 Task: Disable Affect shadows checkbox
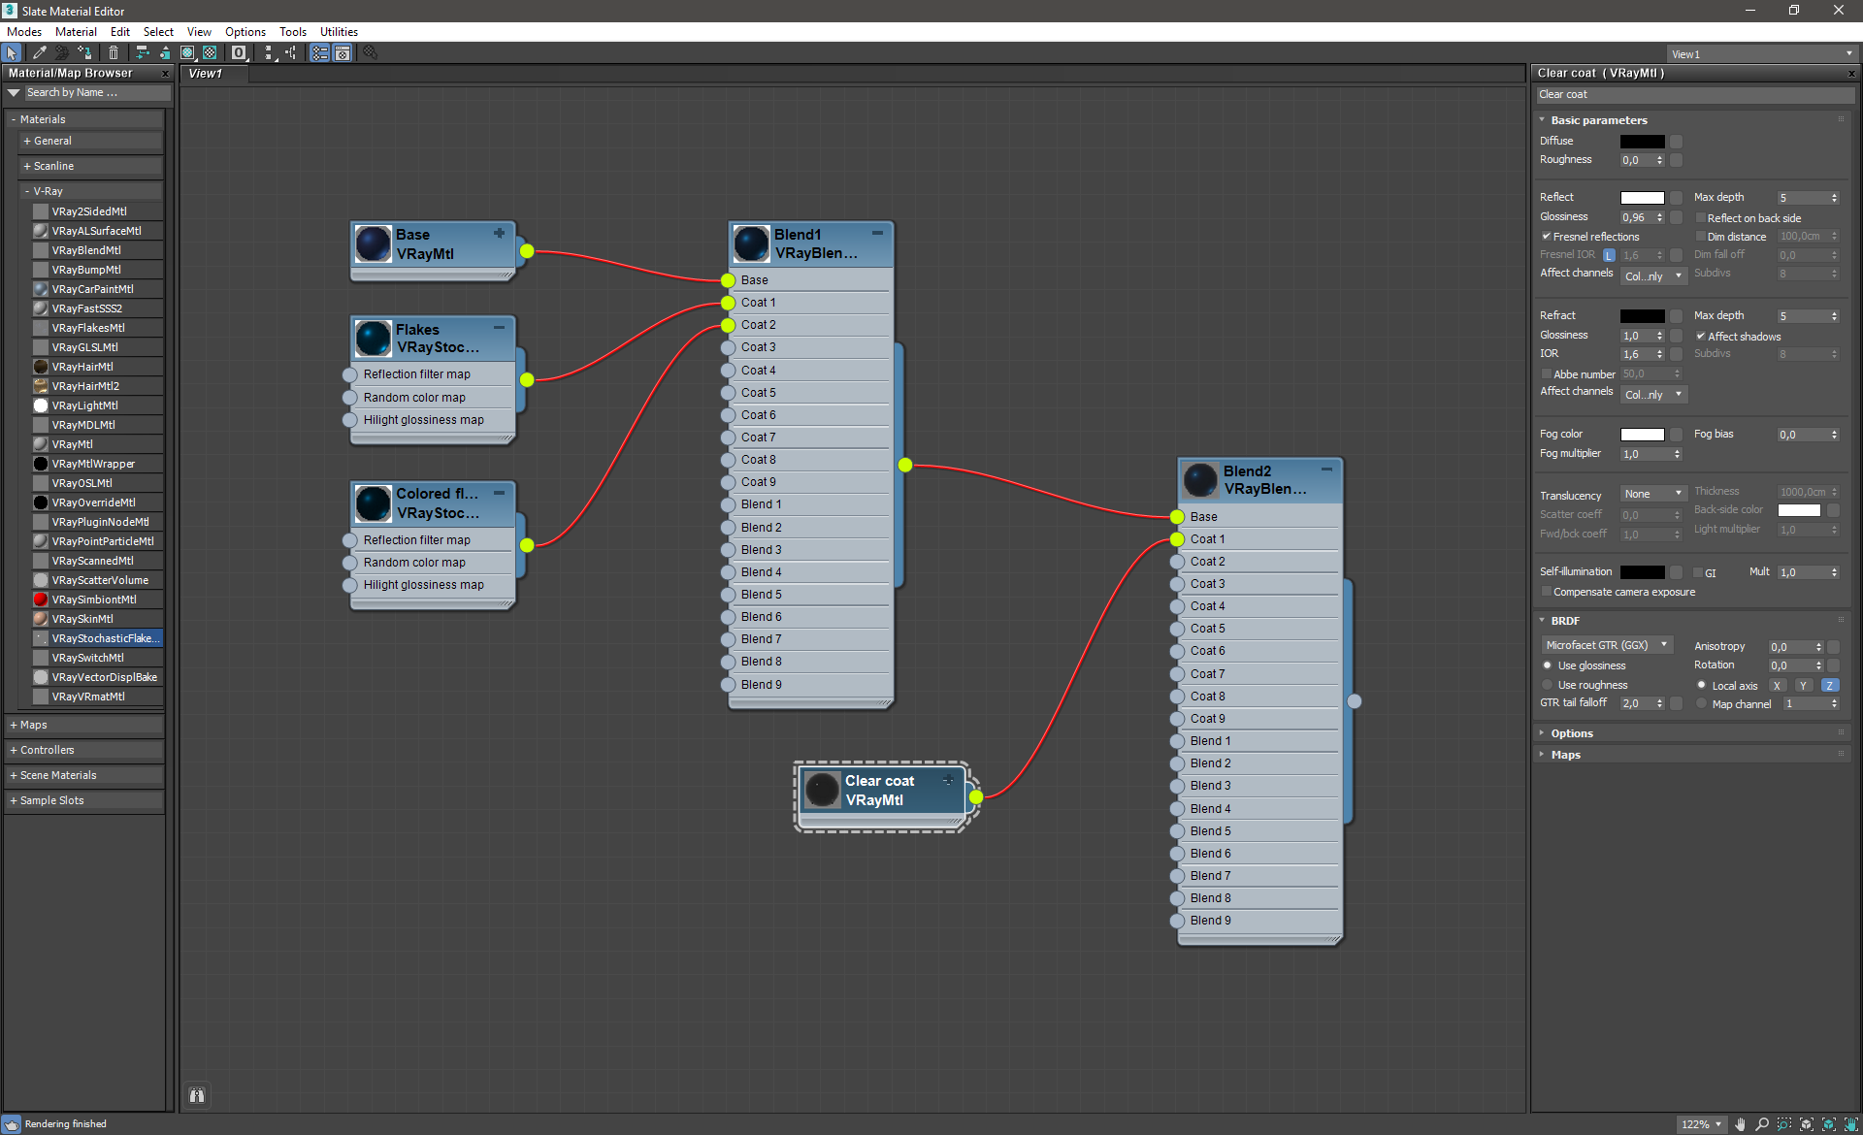[1701, 337]
